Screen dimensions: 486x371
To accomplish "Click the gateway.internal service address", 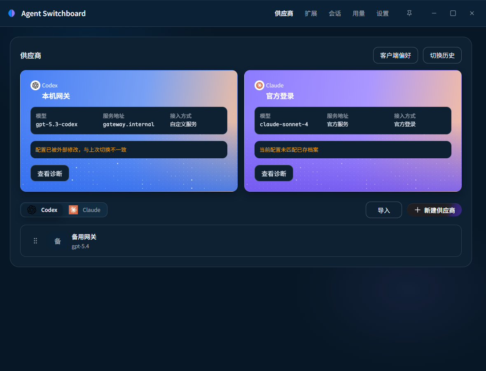I will click(x=129, y=124).
